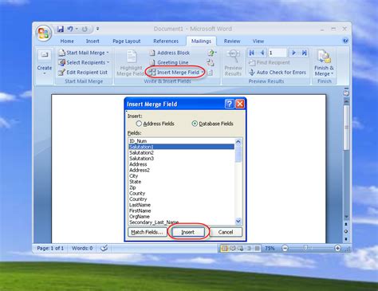
Task: Open the dialog's help question mark
Action: 230,104
